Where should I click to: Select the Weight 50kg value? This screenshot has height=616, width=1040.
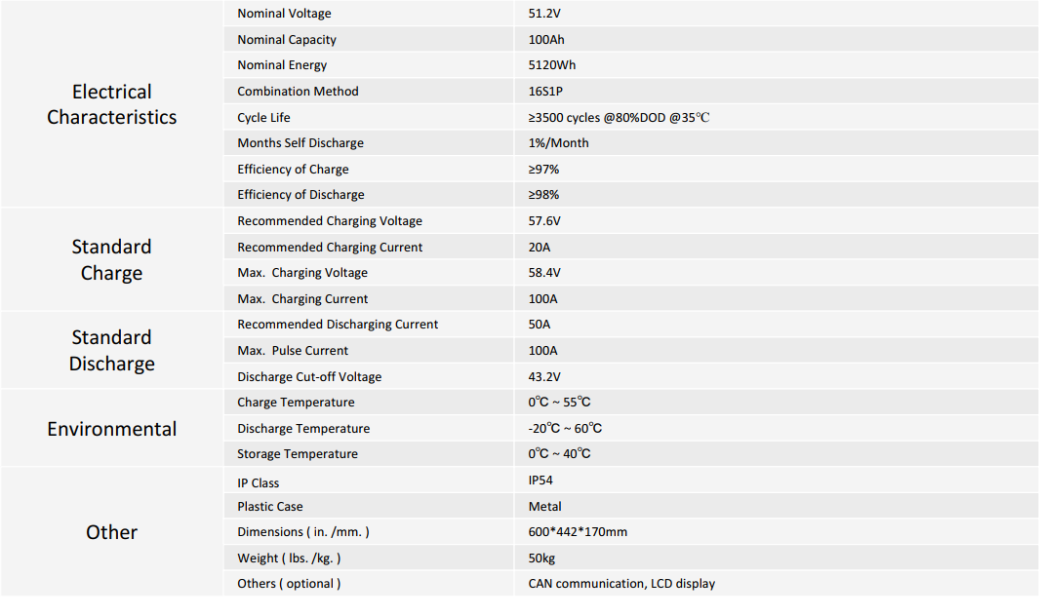pyautogui.click(x=541, y=558)
